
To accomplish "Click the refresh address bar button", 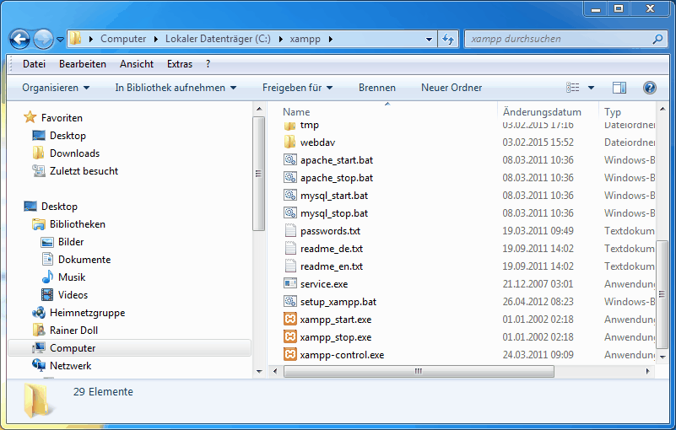I will [x=448, y=39].
